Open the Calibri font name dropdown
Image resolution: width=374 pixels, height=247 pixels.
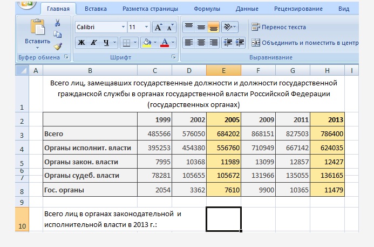[123, 27]
